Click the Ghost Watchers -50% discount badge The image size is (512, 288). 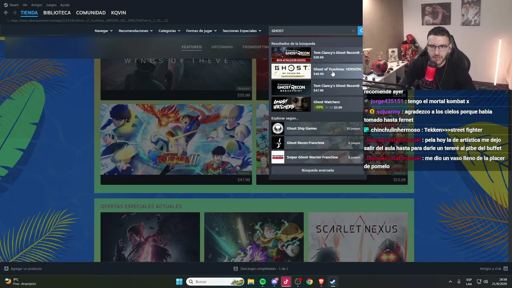click(x=319, y=107)
